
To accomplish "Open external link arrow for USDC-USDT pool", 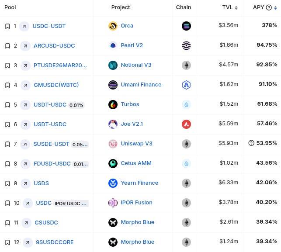I will [x=24, y=26].
